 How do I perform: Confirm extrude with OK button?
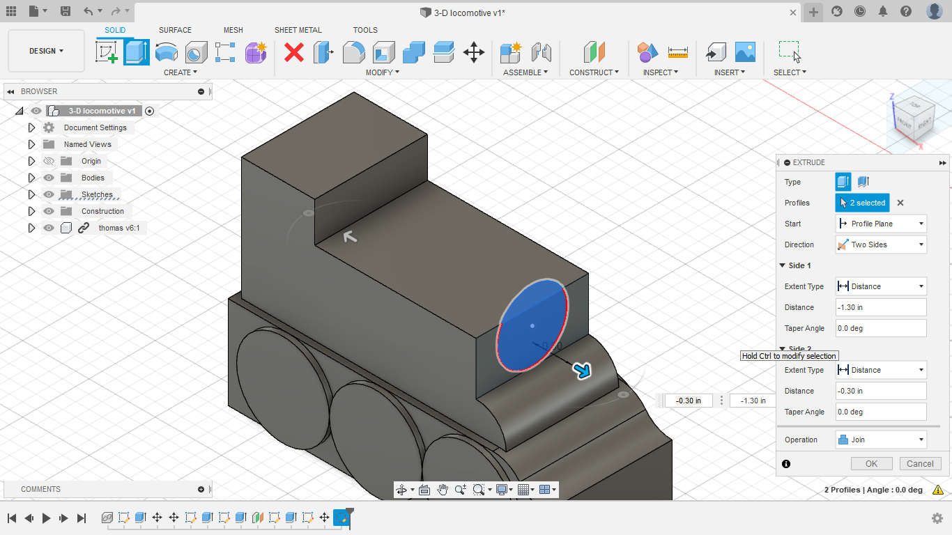click(871, 463)
